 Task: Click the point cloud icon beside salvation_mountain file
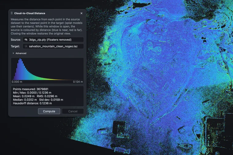coord(26,46)
